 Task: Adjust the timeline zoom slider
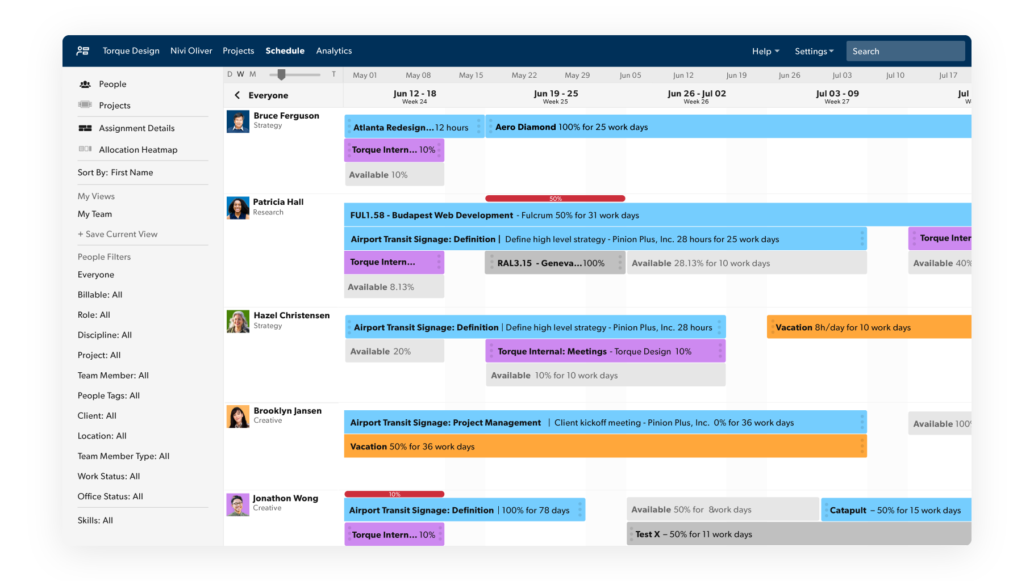click(282, 74)
